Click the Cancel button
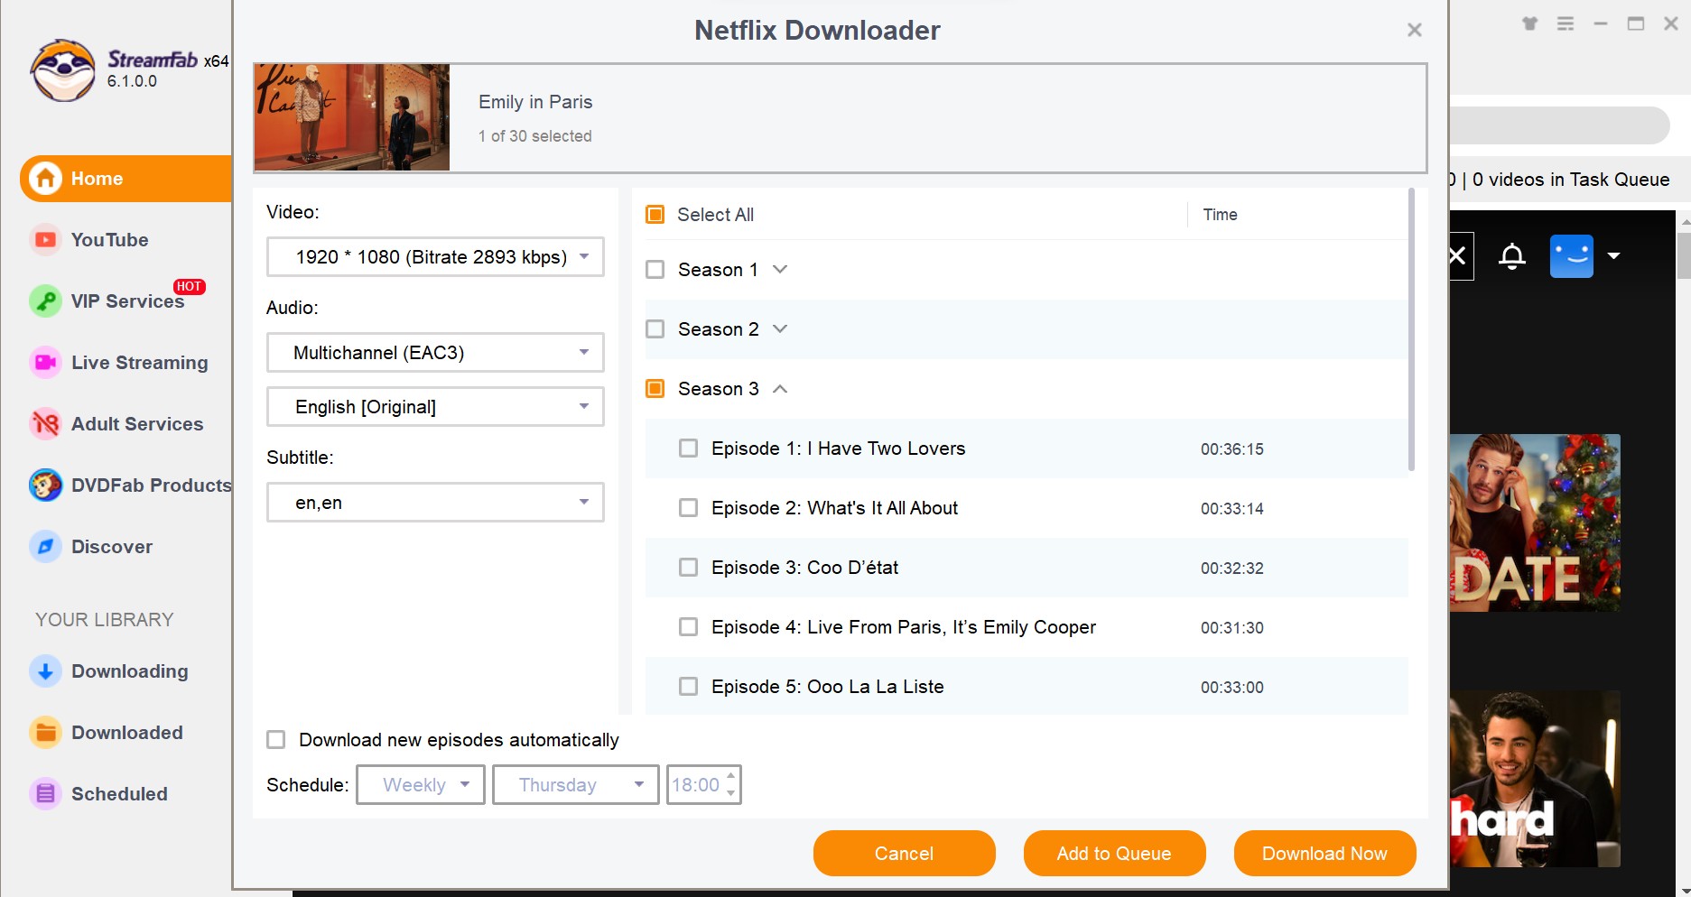The height and width of the screenshot is (897, 1691). pos(905,854)
